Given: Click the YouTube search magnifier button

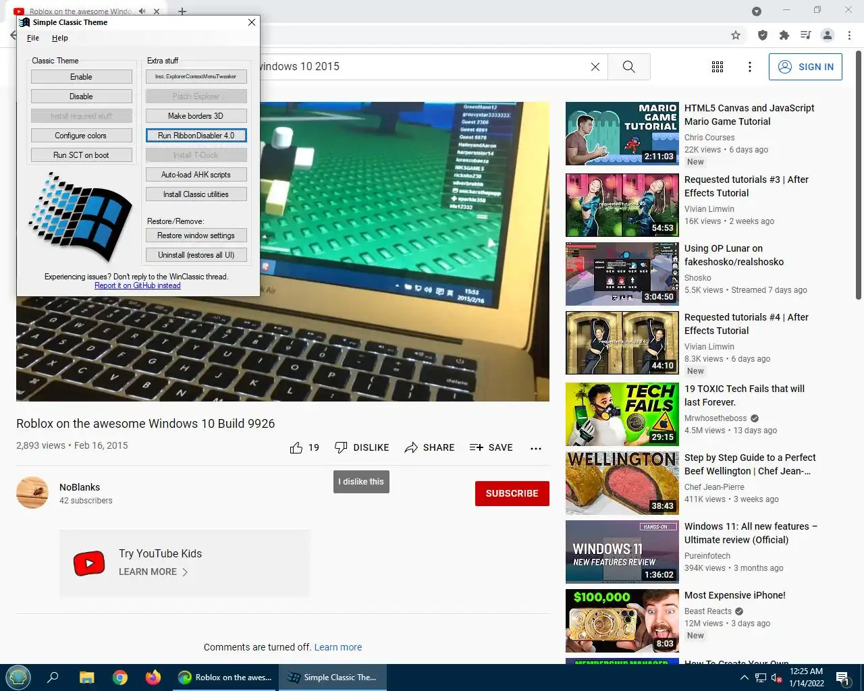Looking at the screenshot, I should pyautogui.click(x=629, y=67).
